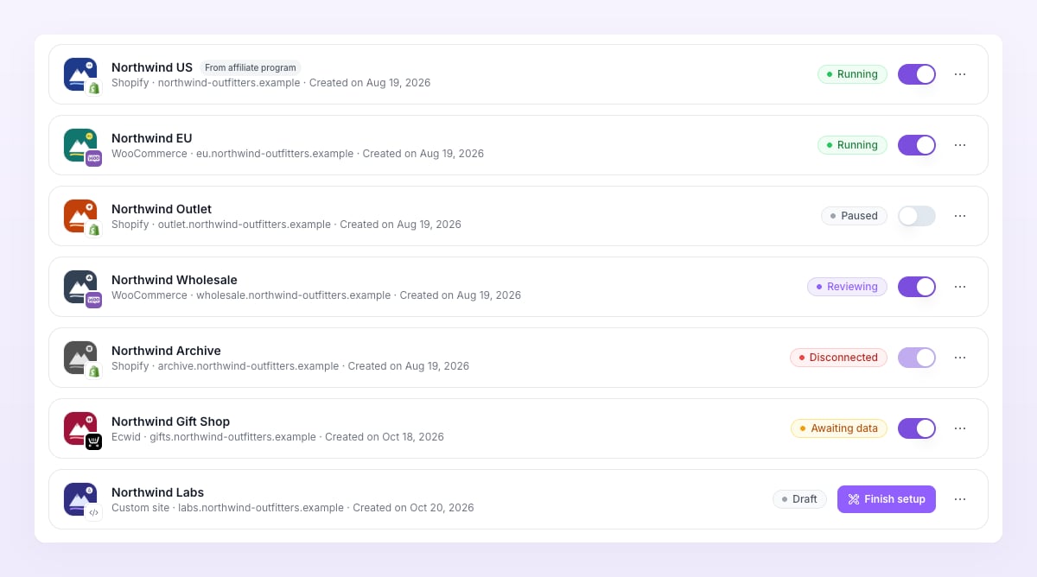Screen dimensions: 1037x577
Task: Click the Finish setup button
Action: tap(887, 499)
